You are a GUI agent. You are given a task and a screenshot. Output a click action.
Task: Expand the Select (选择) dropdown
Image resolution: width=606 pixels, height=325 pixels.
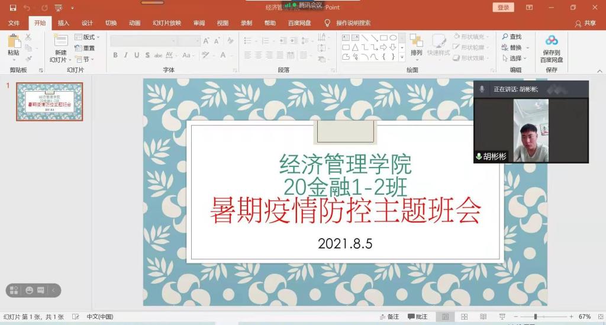tap(515, 58)
